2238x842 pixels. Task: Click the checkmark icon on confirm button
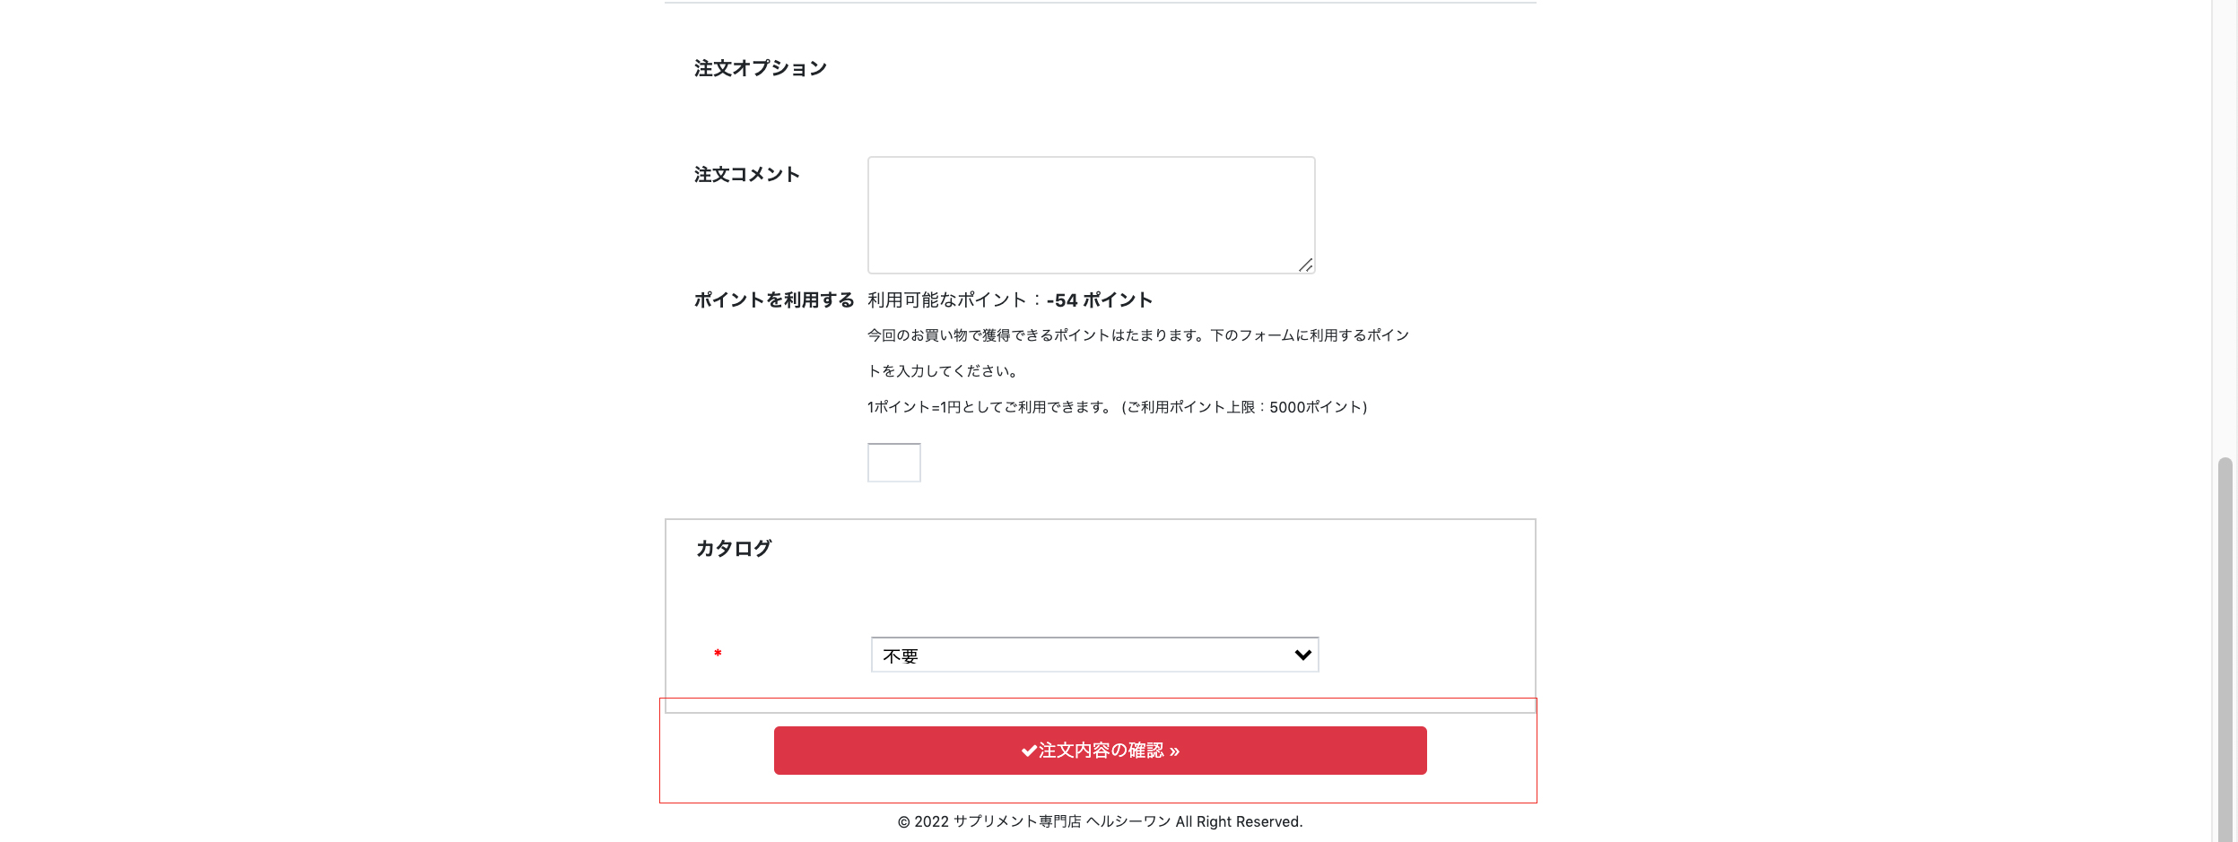(x=1029, y=751)
